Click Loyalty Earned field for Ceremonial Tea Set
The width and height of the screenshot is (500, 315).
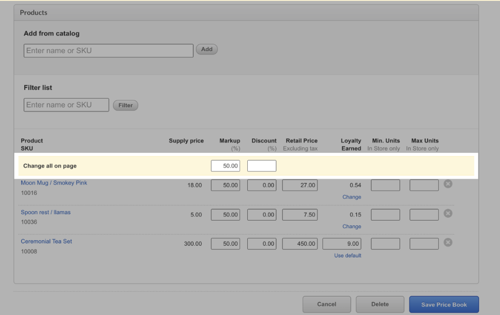click(x=343, y=244)
